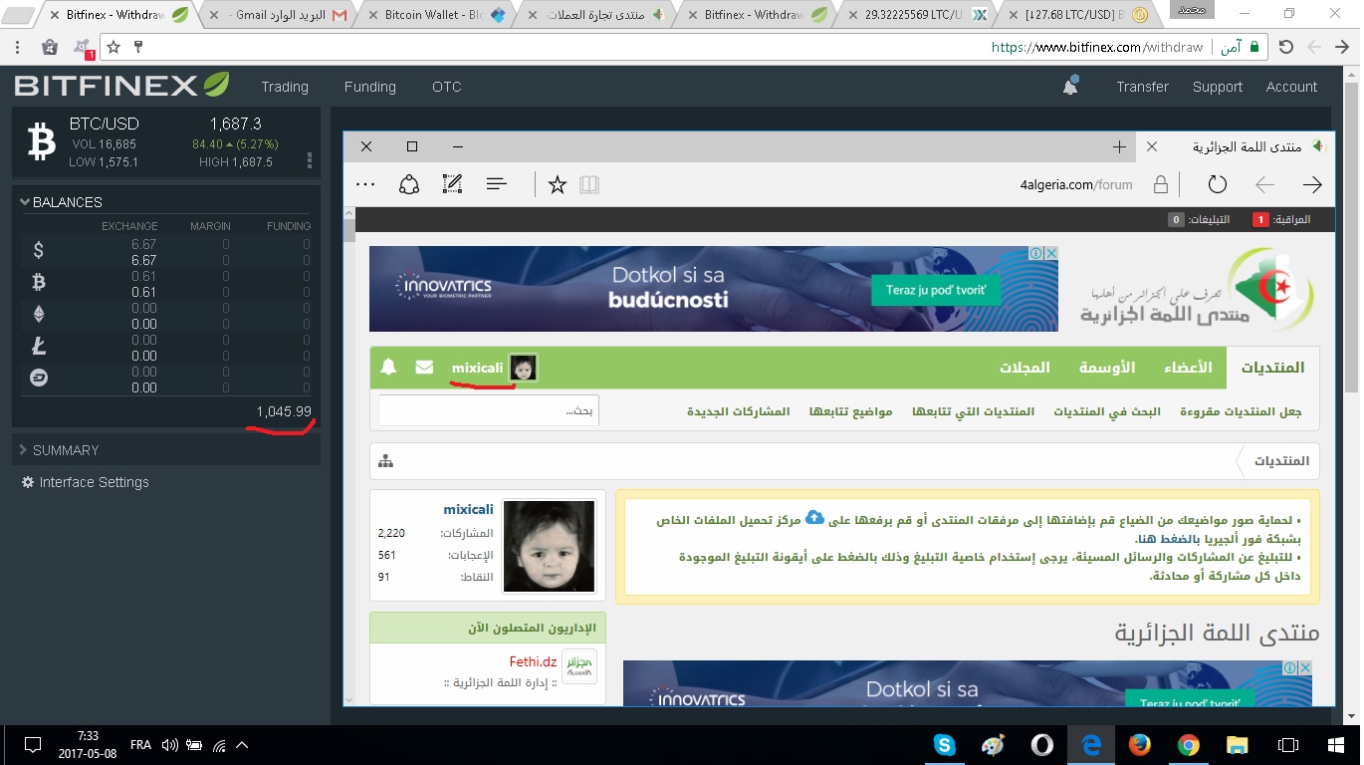Click the forum alerts bell icon
Viewport: 1364px width, 765px height.
click(x=388, y=368)
